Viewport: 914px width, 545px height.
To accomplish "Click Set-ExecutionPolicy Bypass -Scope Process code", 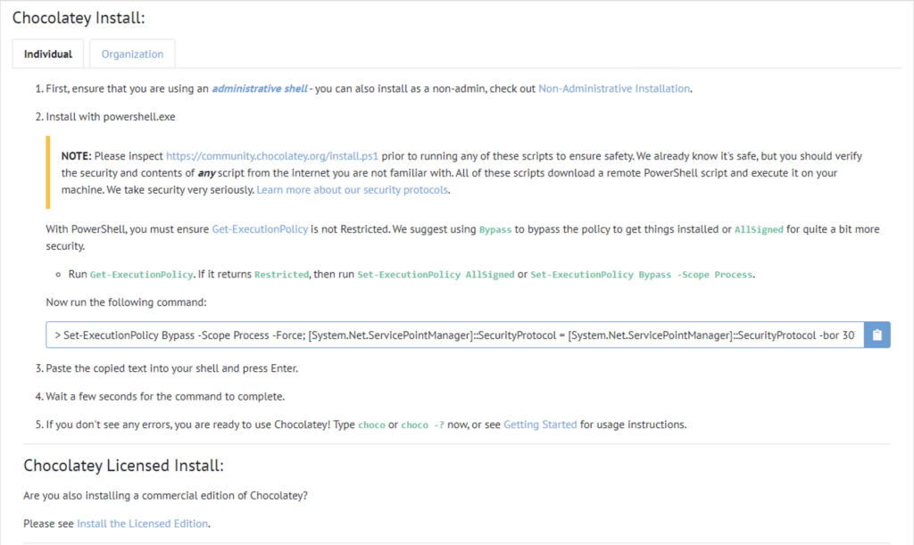I will tap(641, 275).
